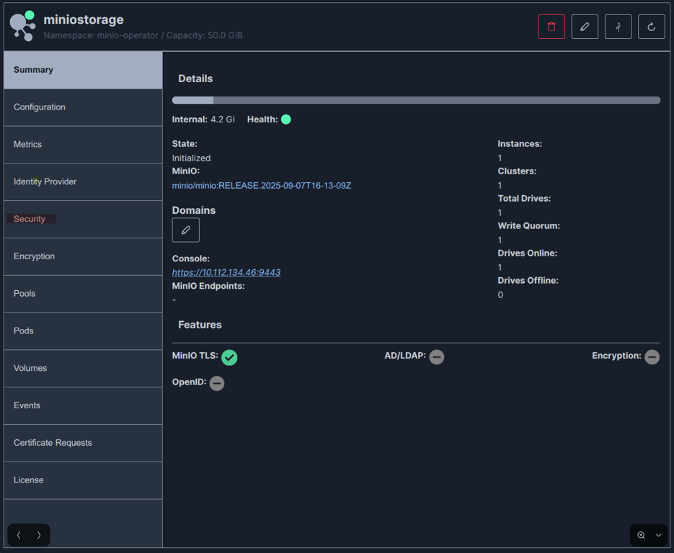Click the Initialized state value
The image size is (674, 553).
point(191,158)
